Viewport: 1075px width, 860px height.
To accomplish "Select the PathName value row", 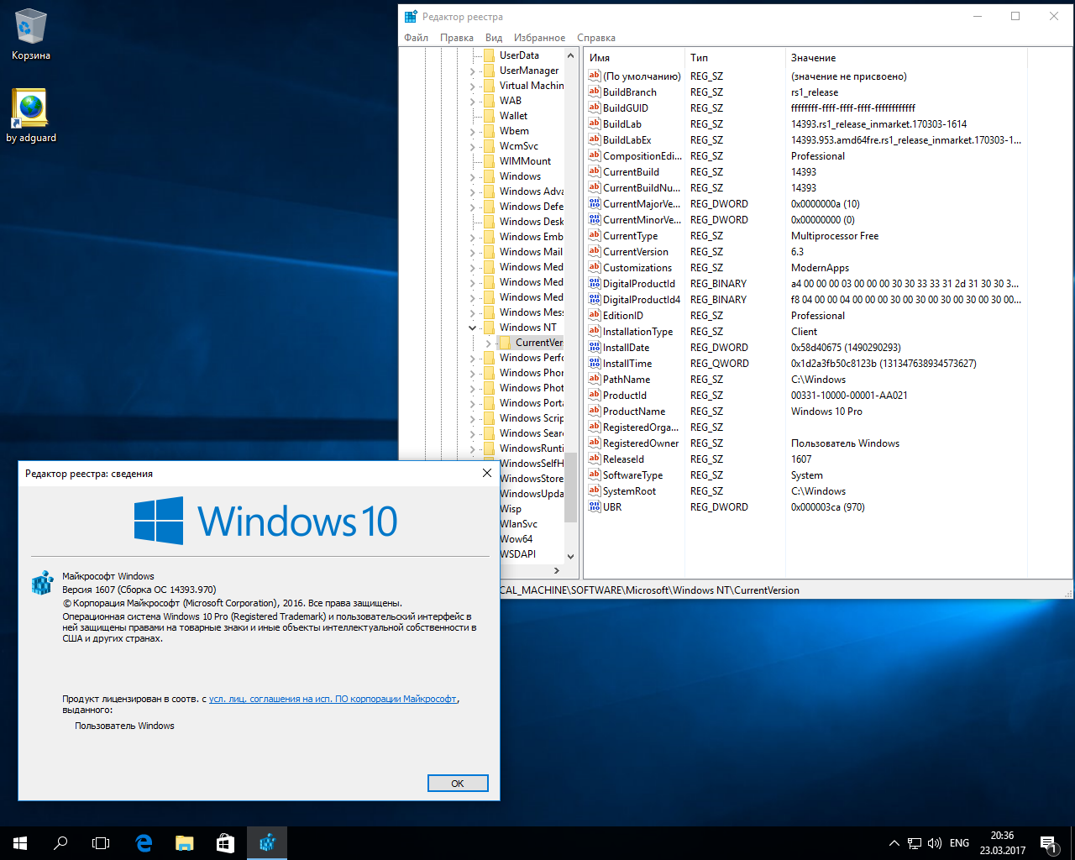I will coord(805,379).
